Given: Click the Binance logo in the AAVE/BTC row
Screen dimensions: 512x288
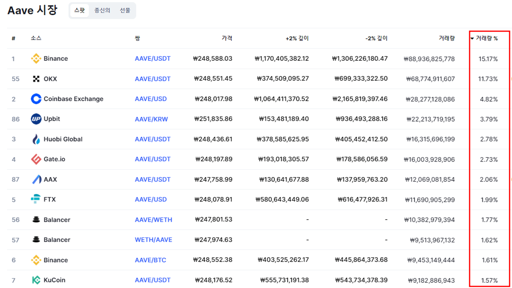Looking at the screenshot, I should (x=36, y=260).
